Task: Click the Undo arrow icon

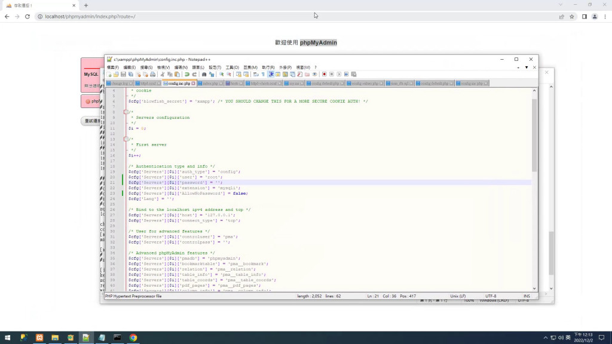Action: [x=186, y=75]
